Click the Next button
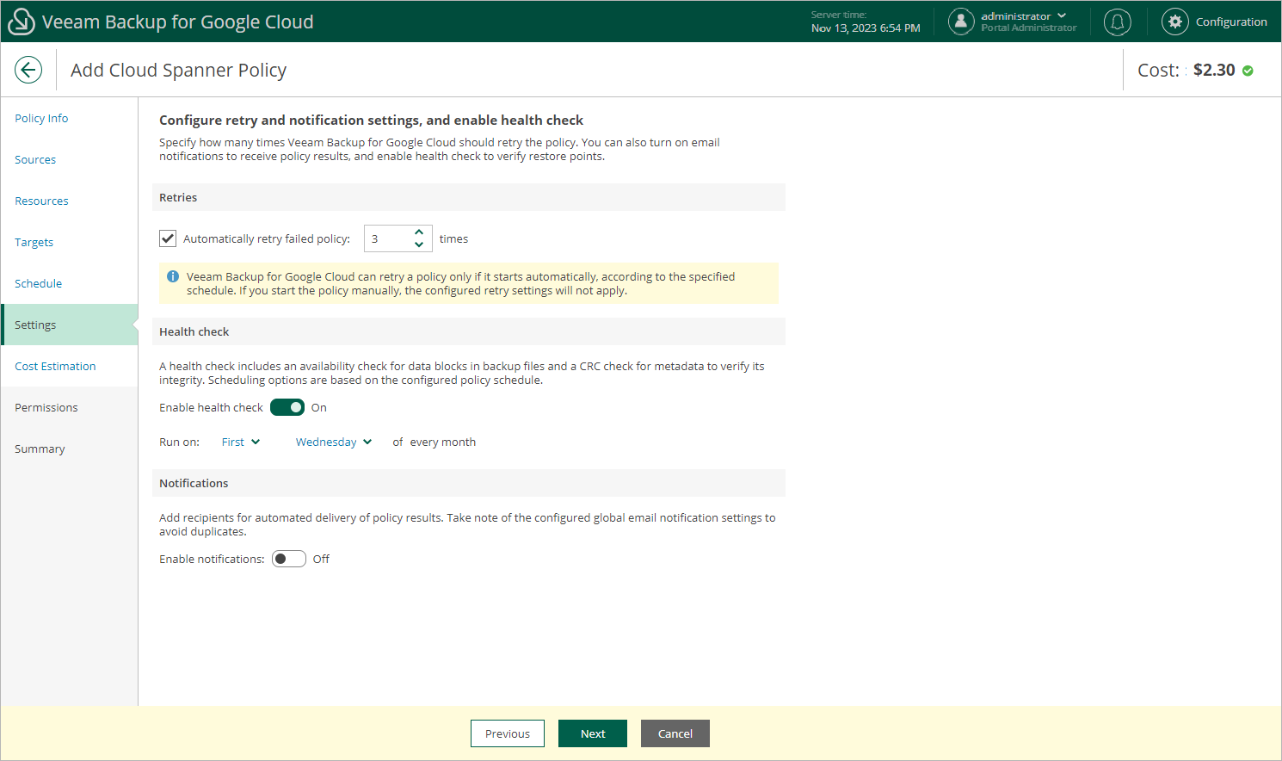1282x761 pixels. [x=593, y=733]
